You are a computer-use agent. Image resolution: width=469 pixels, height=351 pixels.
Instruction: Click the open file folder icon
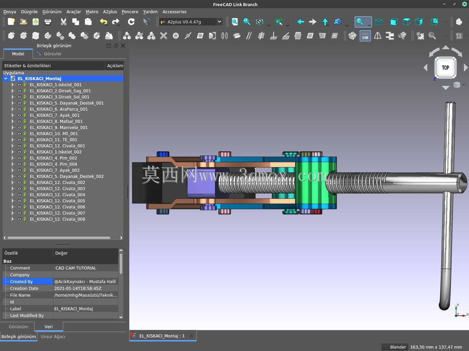tap(23, 22)
